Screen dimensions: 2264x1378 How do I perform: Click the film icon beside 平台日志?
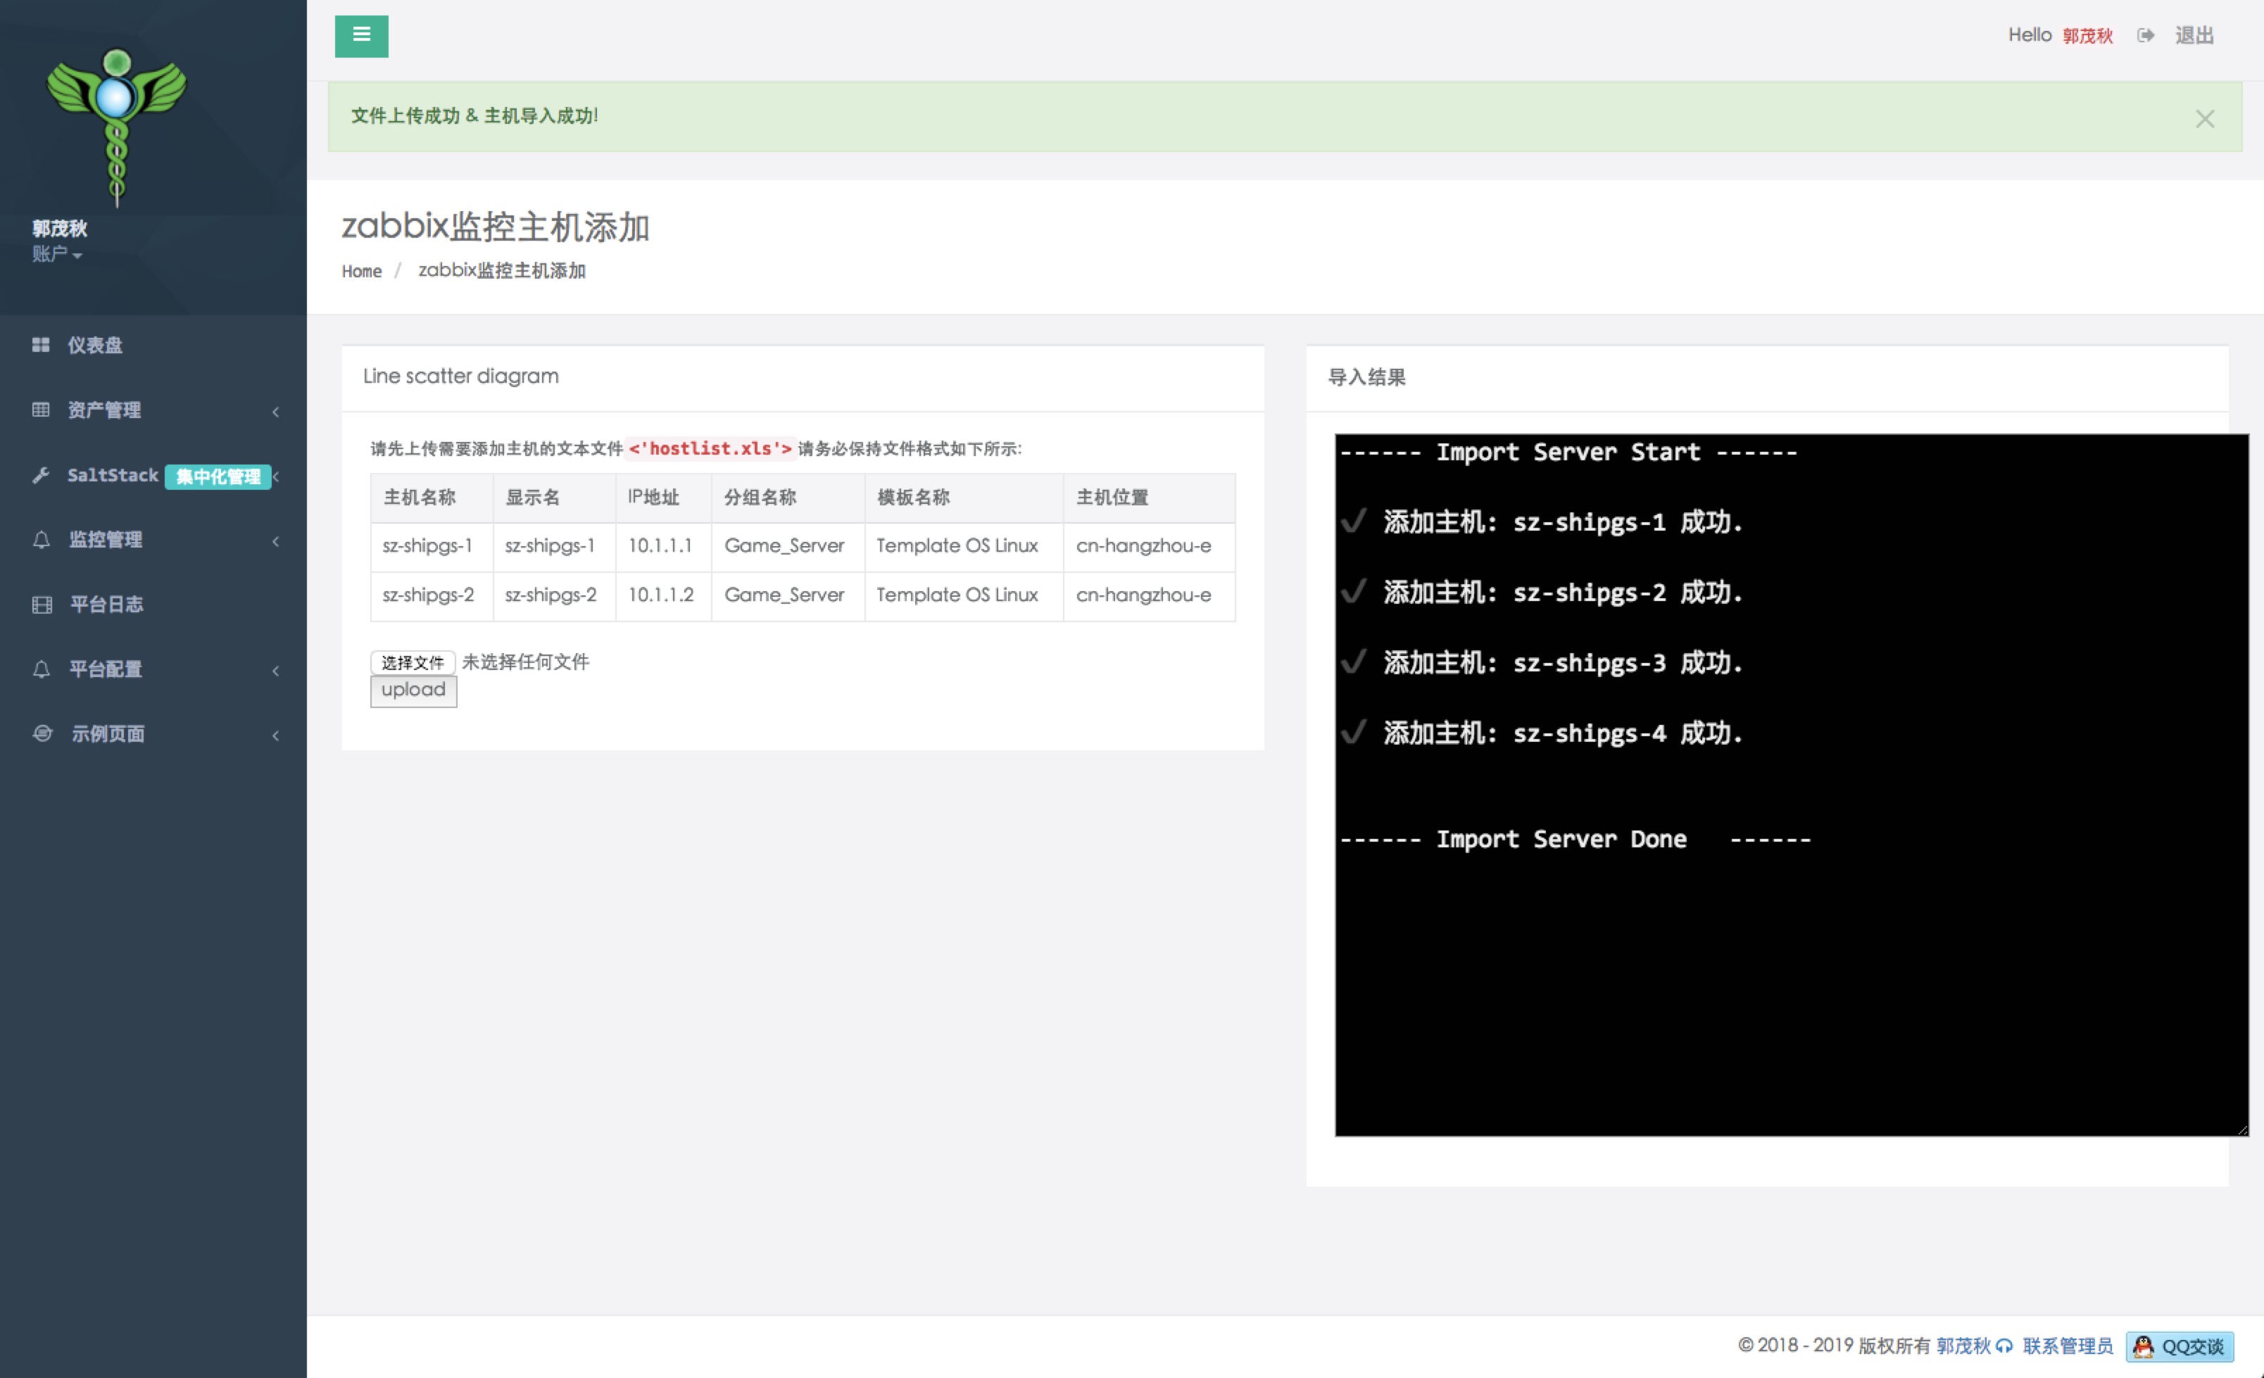click(x=42, y=605)
